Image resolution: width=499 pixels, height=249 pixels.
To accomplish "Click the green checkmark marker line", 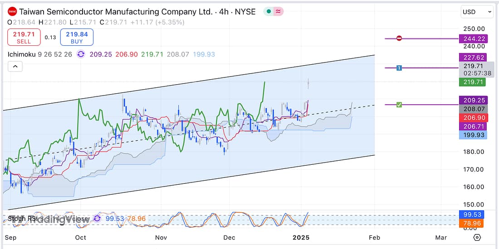I will click(399, 105).
